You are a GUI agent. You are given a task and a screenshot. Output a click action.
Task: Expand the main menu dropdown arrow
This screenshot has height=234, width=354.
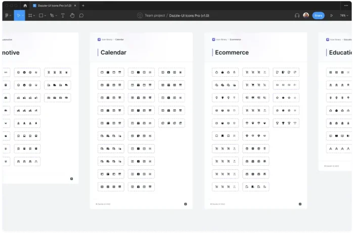pyautogui.click(x=11, y=16)
